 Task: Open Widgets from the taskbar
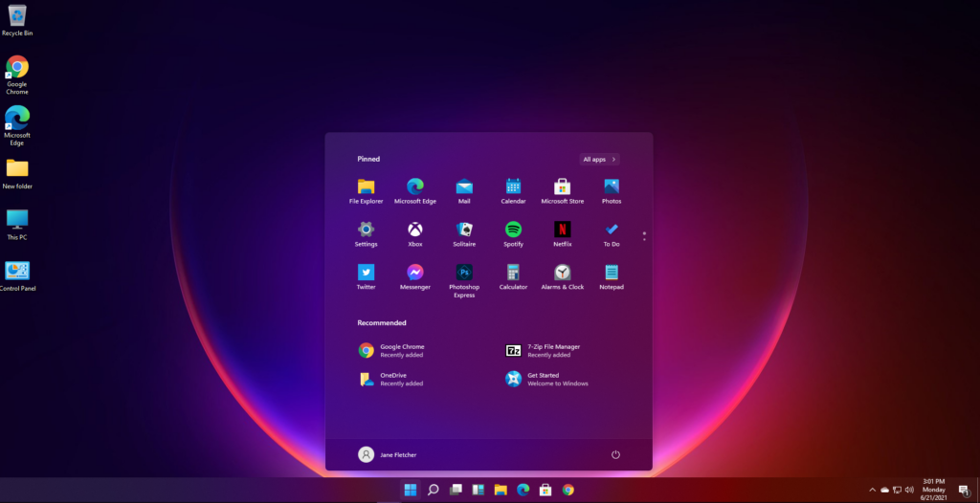(479, 490)
